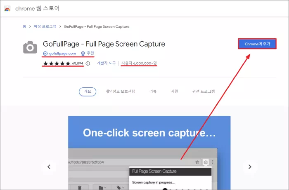This screenshot has width=289, height=190.
Task: Click the featured ribbon badge icon
Action: click(83, 54)
